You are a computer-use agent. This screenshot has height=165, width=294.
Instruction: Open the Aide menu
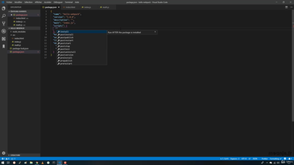tap(77, 2)
